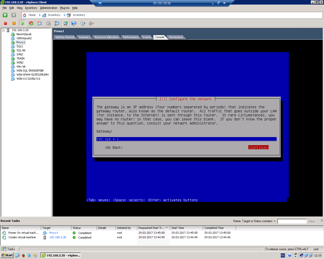Open the View menu
This screenshot has width=324, height=259.
[x=19, y=8]
